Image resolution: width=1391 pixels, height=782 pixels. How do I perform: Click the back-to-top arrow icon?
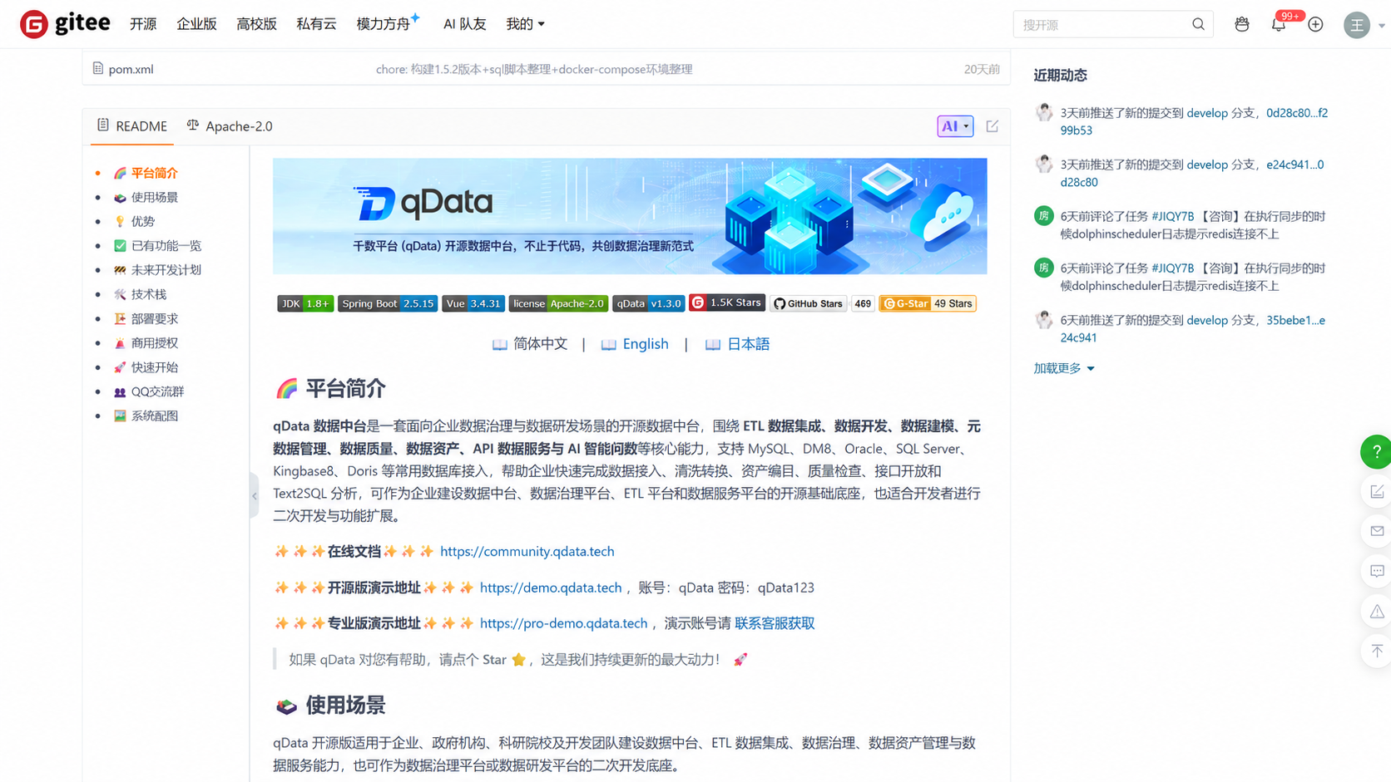[x=1377, y=651]
